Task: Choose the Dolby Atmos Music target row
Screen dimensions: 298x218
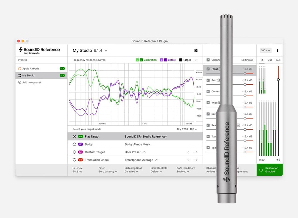Action: 135,144
